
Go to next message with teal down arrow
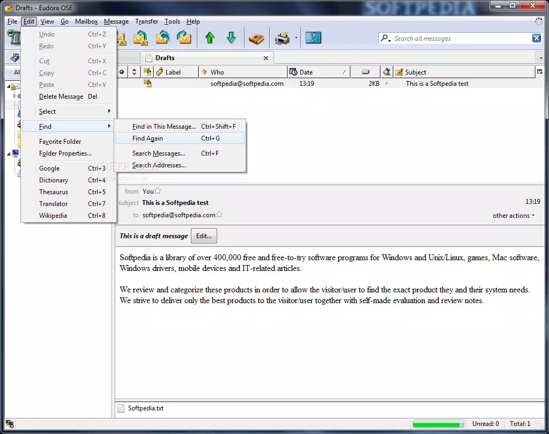[232, 38]
